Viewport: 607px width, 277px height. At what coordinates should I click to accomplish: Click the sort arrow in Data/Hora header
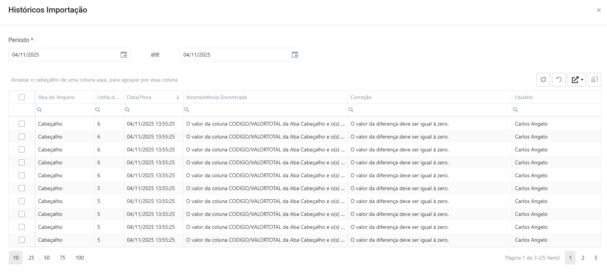point(178,97)
